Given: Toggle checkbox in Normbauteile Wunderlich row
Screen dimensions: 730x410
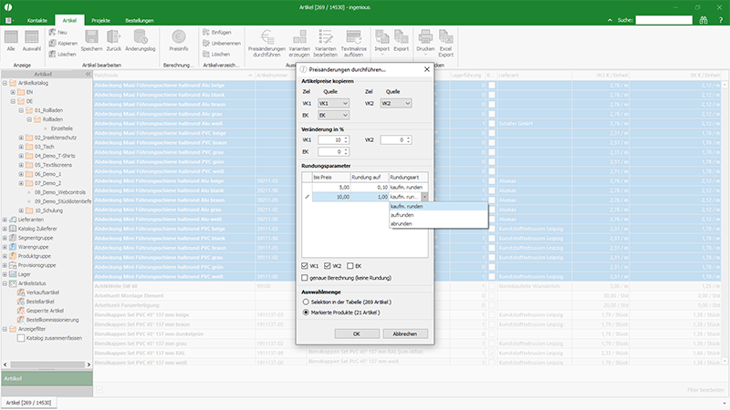Looking at the screenshot, I should [x=492, y=286].
